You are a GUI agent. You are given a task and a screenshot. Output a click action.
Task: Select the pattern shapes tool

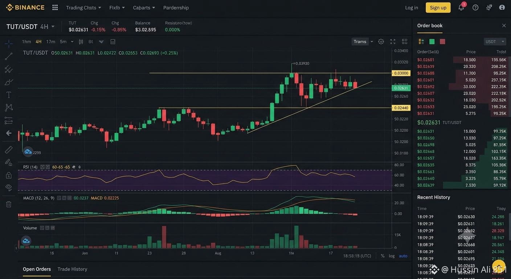(x=9, y=108)
